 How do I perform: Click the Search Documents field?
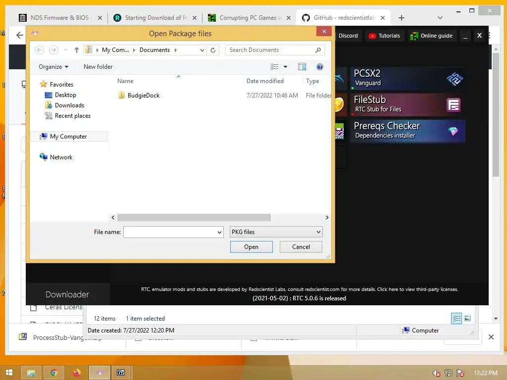(270, 50)
